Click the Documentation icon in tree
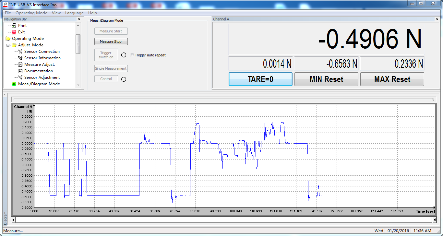 [x=20, y=71]
